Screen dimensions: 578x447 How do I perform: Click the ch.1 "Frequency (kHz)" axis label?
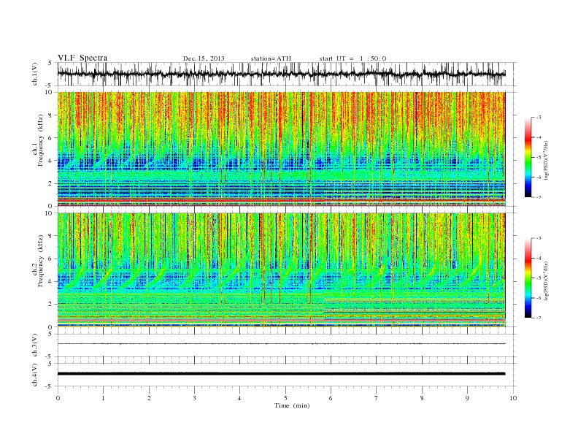[40, 140]
